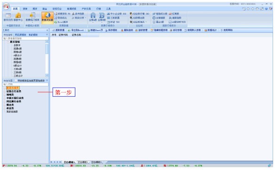Switch to the Macro Industry ribbon tab
275x170 pixels.
pyautogui.click(x=57, y=9)
